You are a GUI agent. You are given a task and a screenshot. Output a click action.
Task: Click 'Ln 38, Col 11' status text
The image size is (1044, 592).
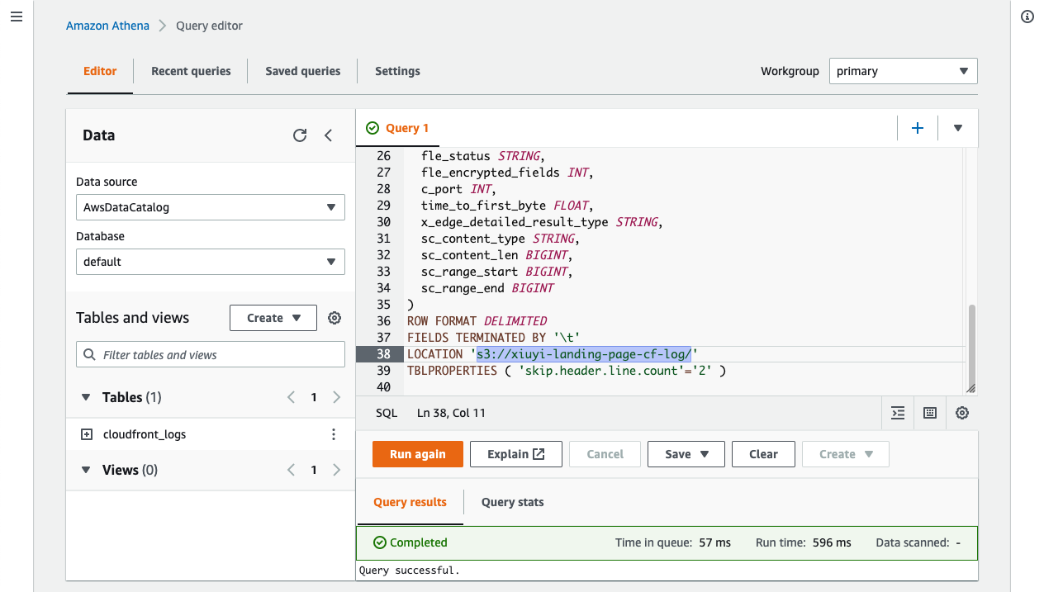(x=451, y=413)
